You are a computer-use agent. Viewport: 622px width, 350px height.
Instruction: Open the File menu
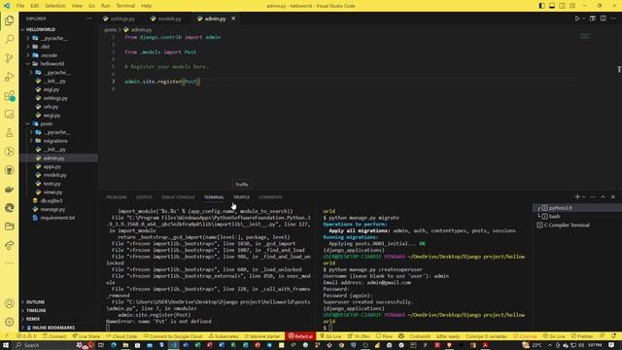tap(20, 6)
